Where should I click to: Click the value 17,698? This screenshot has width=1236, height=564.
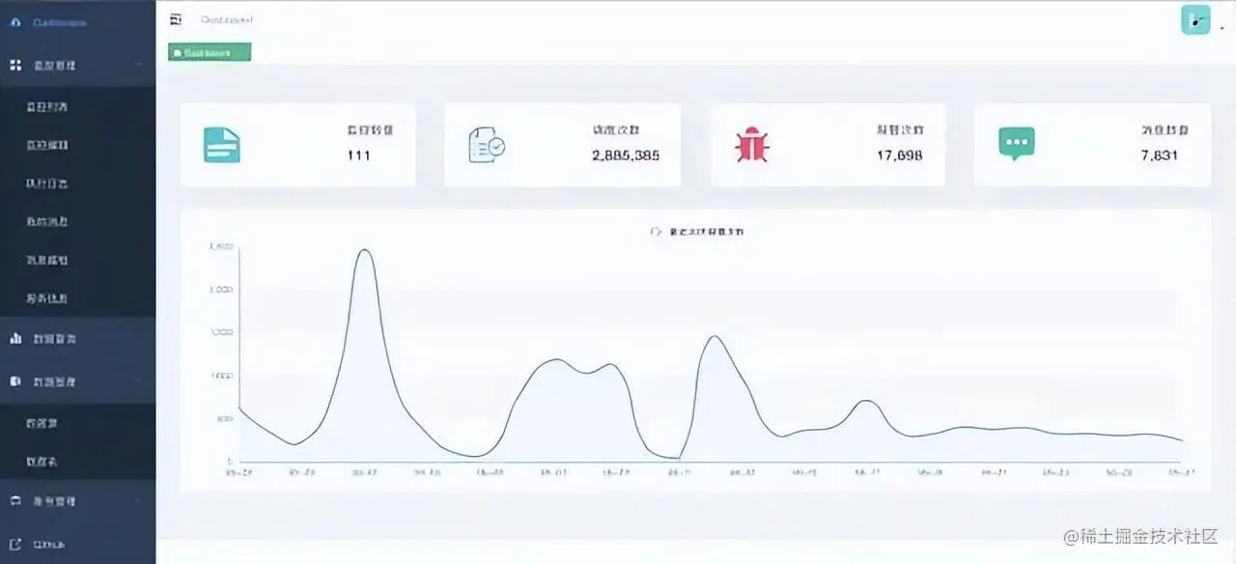(x=900, y=155)
